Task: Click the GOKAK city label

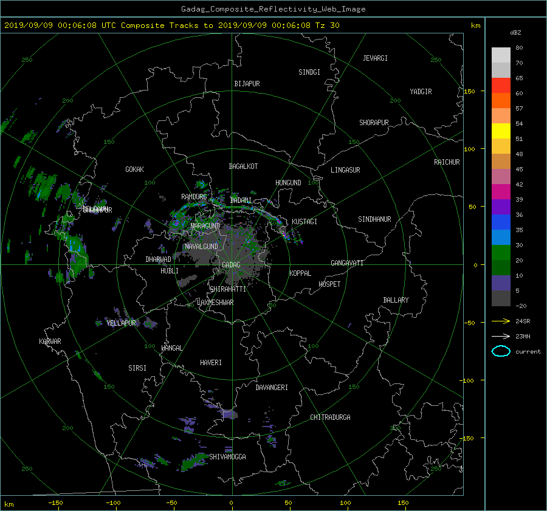Action: [134, 170]
